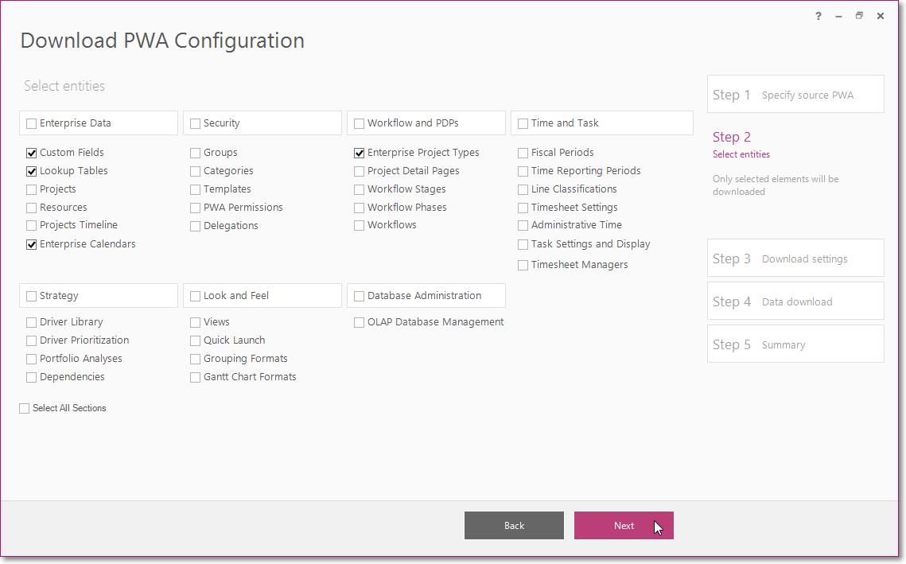Check the Time and Task section checkbox

(x=523, y=123)
